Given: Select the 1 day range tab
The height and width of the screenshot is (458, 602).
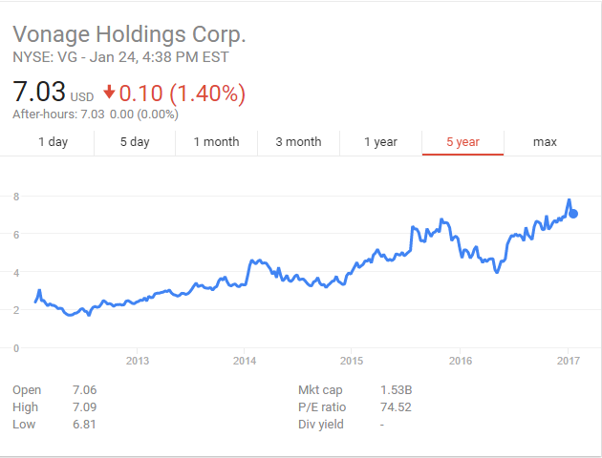Looking at the screenshot, I should tap(53, 142).
